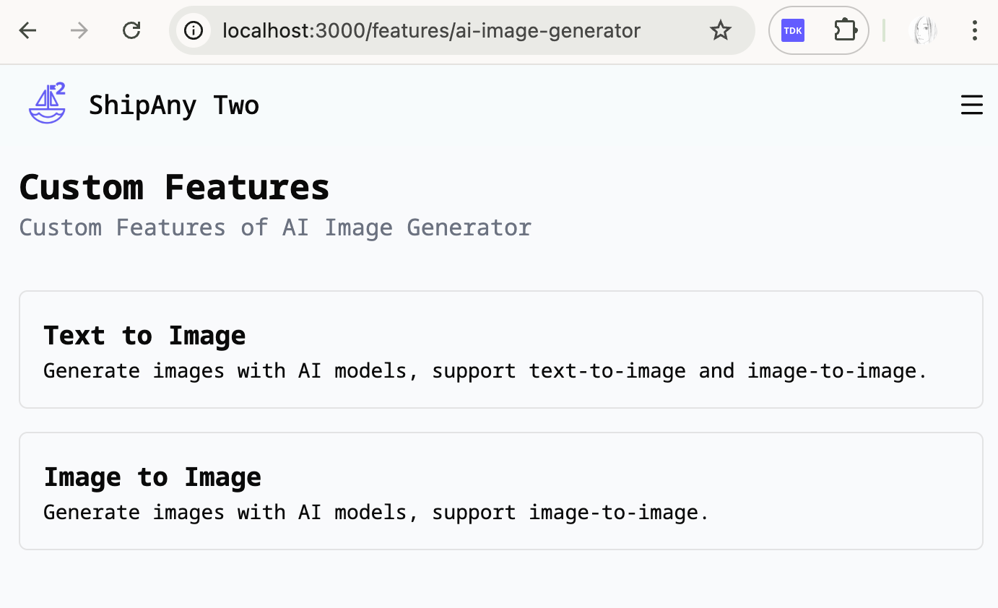The height and width of the screenshot is (608, 998).
Task: Open the Extensions puzzle icon
Action: (844, 30)
